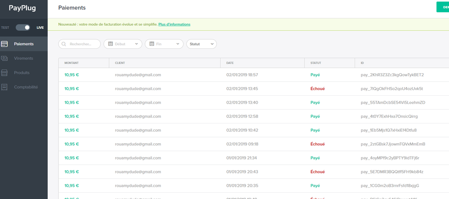Image resolution: width=449 pixels, height=199 pixels.
Task: Click ID pay_2ztGBsk7JjowmTQVxMmEmB
Action: click(x=393, y=144)
